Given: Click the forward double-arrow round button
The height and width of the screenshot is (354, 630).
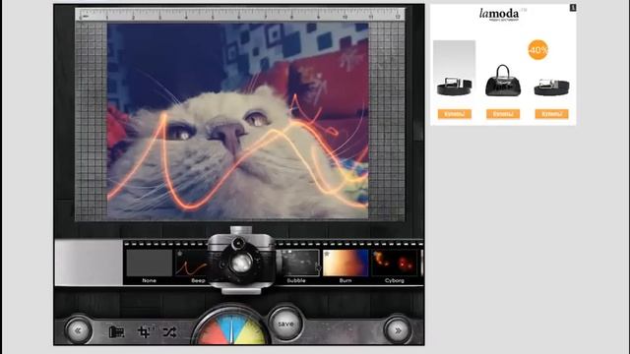Looking at the screenshot, I should 398,330.
